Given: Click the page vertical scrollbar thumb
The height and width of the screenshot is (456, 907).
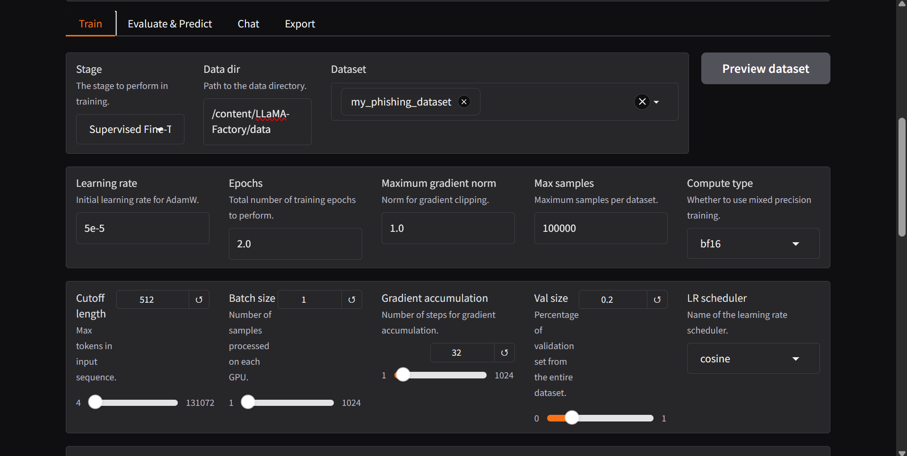Looking at the screenshot, I should [902, 177].
